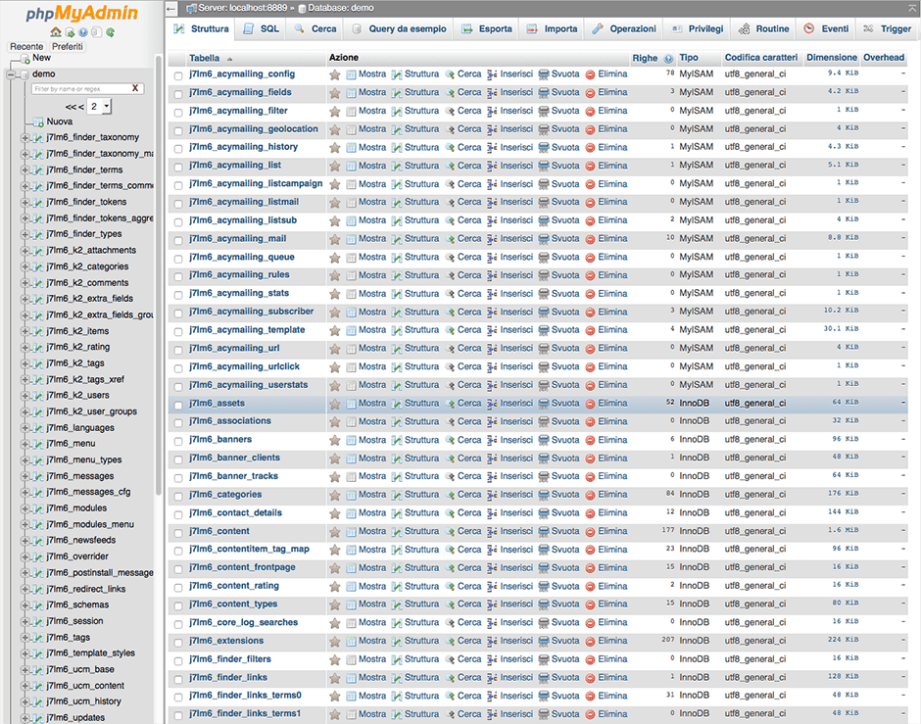Tick the checkbox for j7lm6_acymailing_config
The width and height of the screenshot is (921, 724).
[x=178, y=74]
